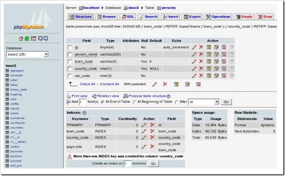Click help icon next to Indexes heading
Image resolution: width=285 pixels, height=176 pixels.
coord(84,113)
